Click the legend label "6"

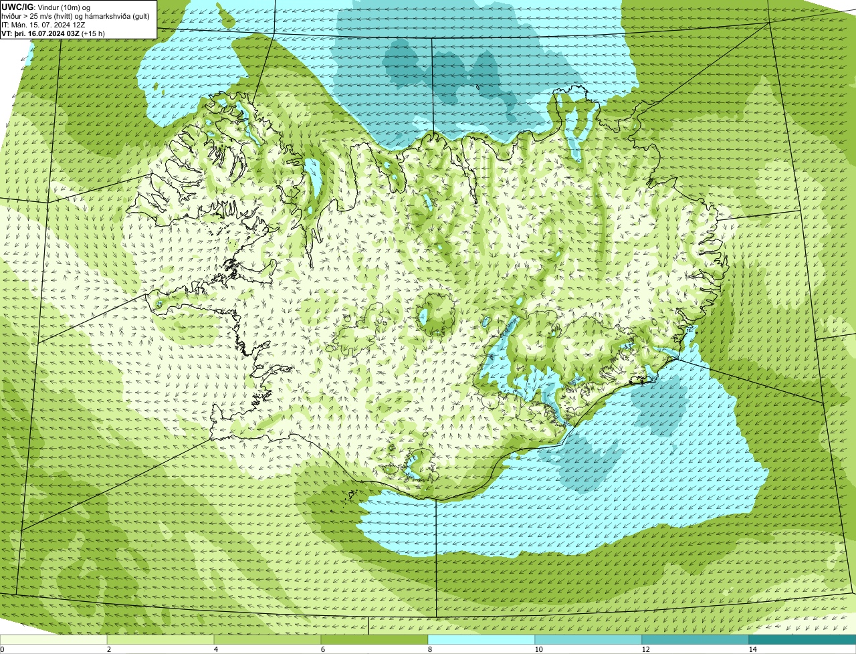[x=322, y=649]
